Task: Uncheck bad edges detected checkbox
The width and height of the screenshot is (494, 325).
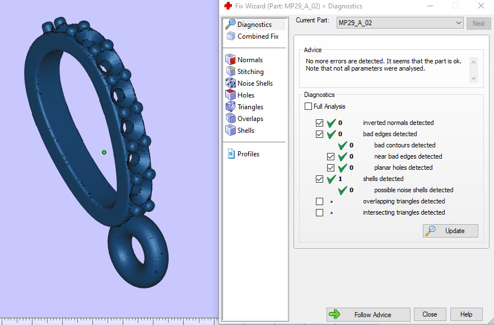Action: (319, 134)
